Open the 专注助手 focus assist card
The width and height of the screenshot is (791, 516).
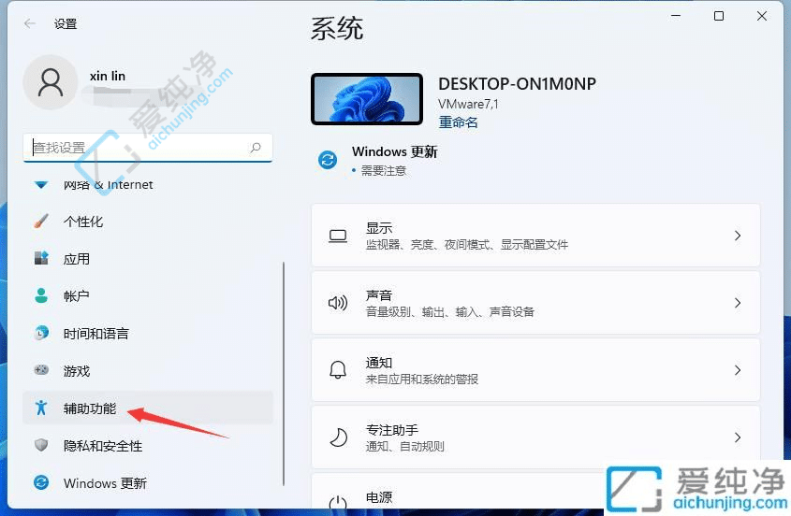pos(535,437)
